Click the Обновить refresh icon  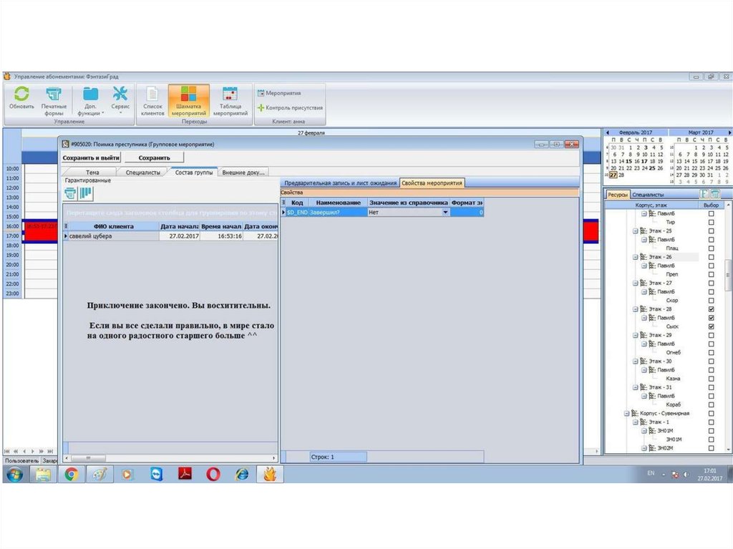21,94
